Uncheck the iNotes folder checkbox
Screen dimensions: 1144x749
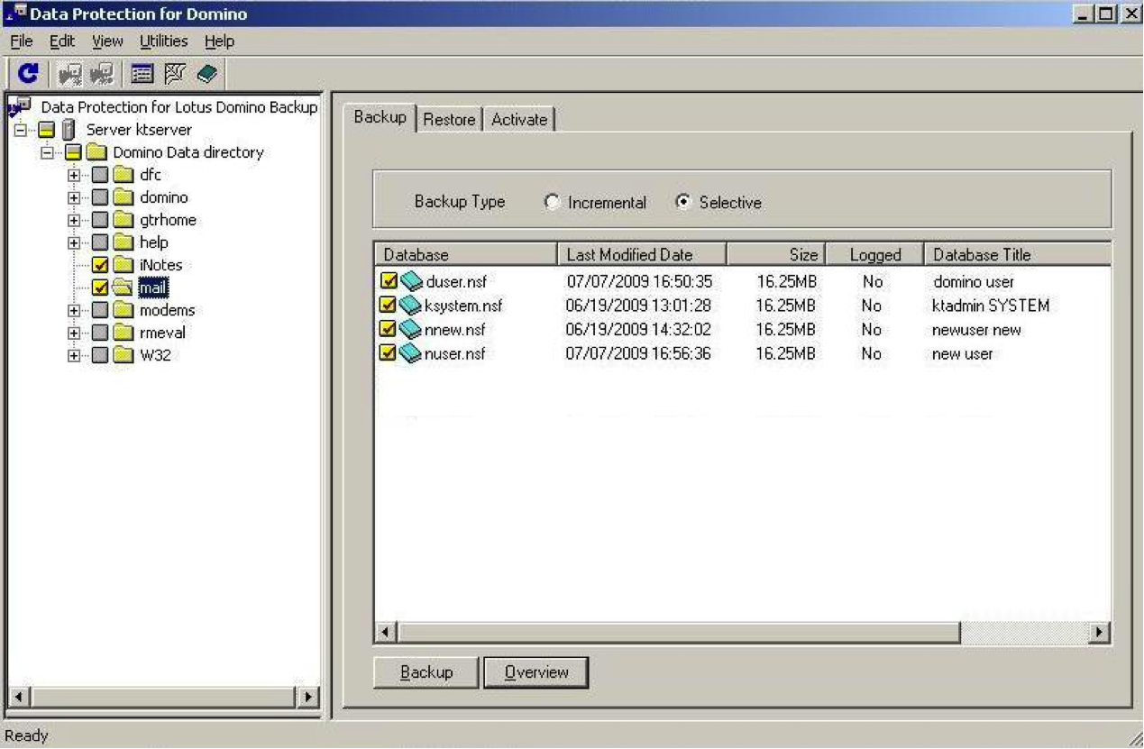(101, 265)
